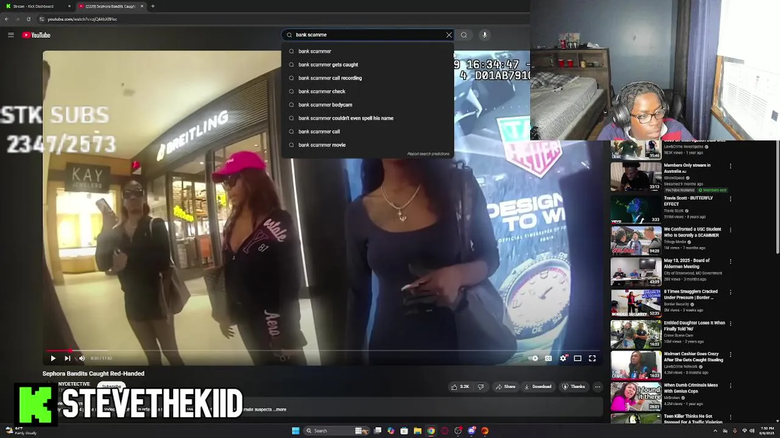Image resolution: width=780 pixels, height=438 pixels.
Task: Click the Thanks button
Action: pos(573,387)
